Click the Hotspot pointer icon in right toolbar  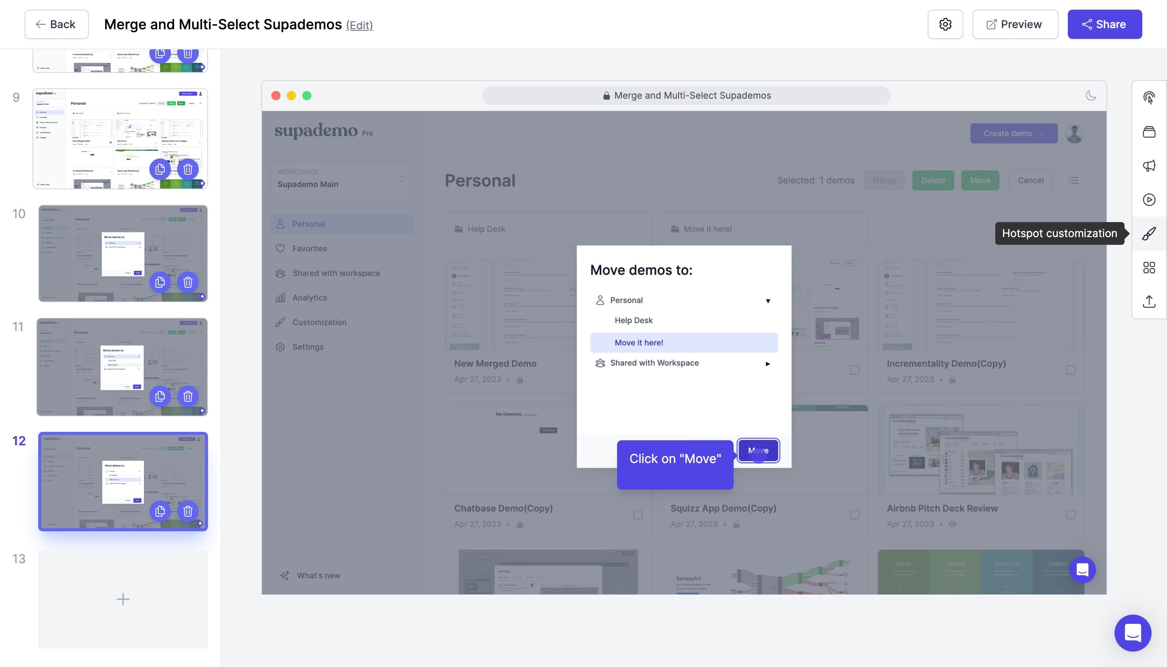tap(1148, 98)
